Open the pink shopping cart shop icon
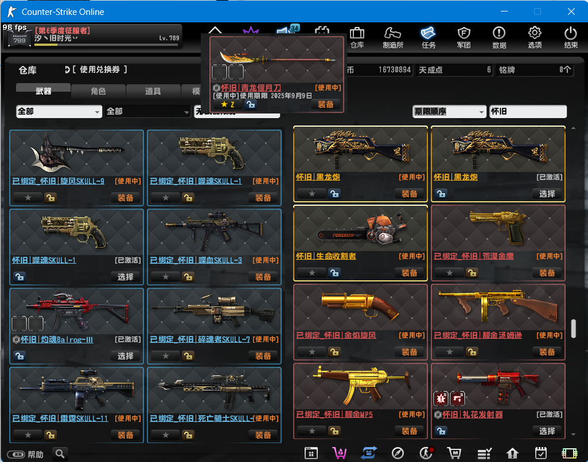This screenshot has height=462, width=588. [x=340, y=453]
